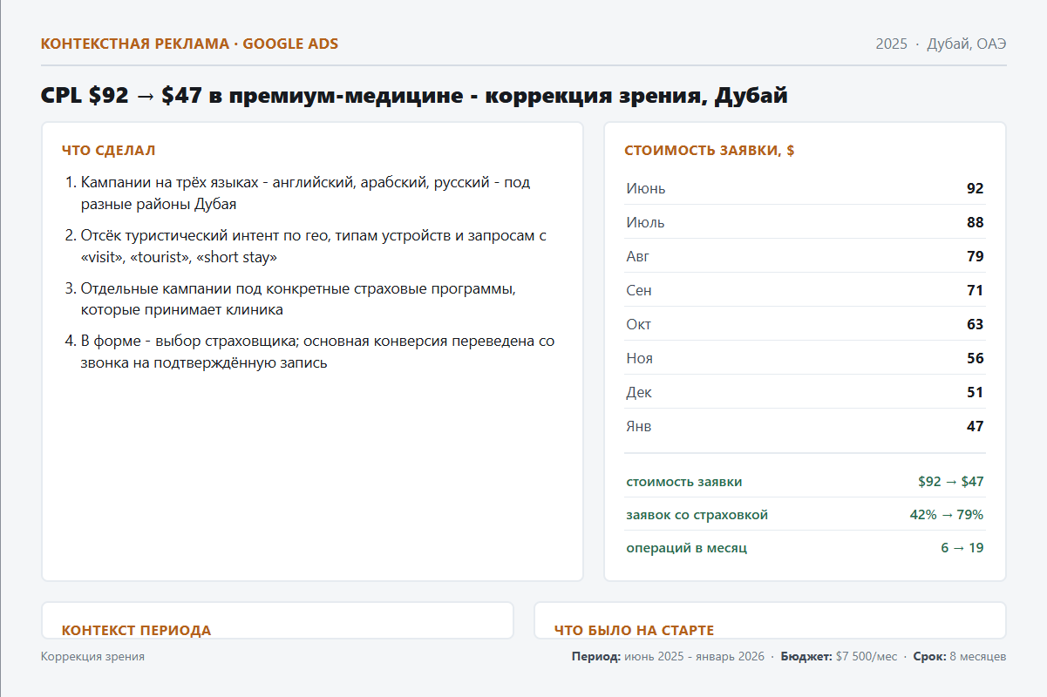The height and width of the screenshot is (697, 1047).
Task: Click the 'ЧТО СДЕЛАЛ' section heading
Action: pyautogui.click(x=109, y=151)
